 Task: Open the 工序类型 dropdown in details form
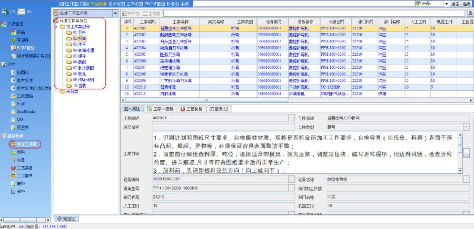point(466,127)
